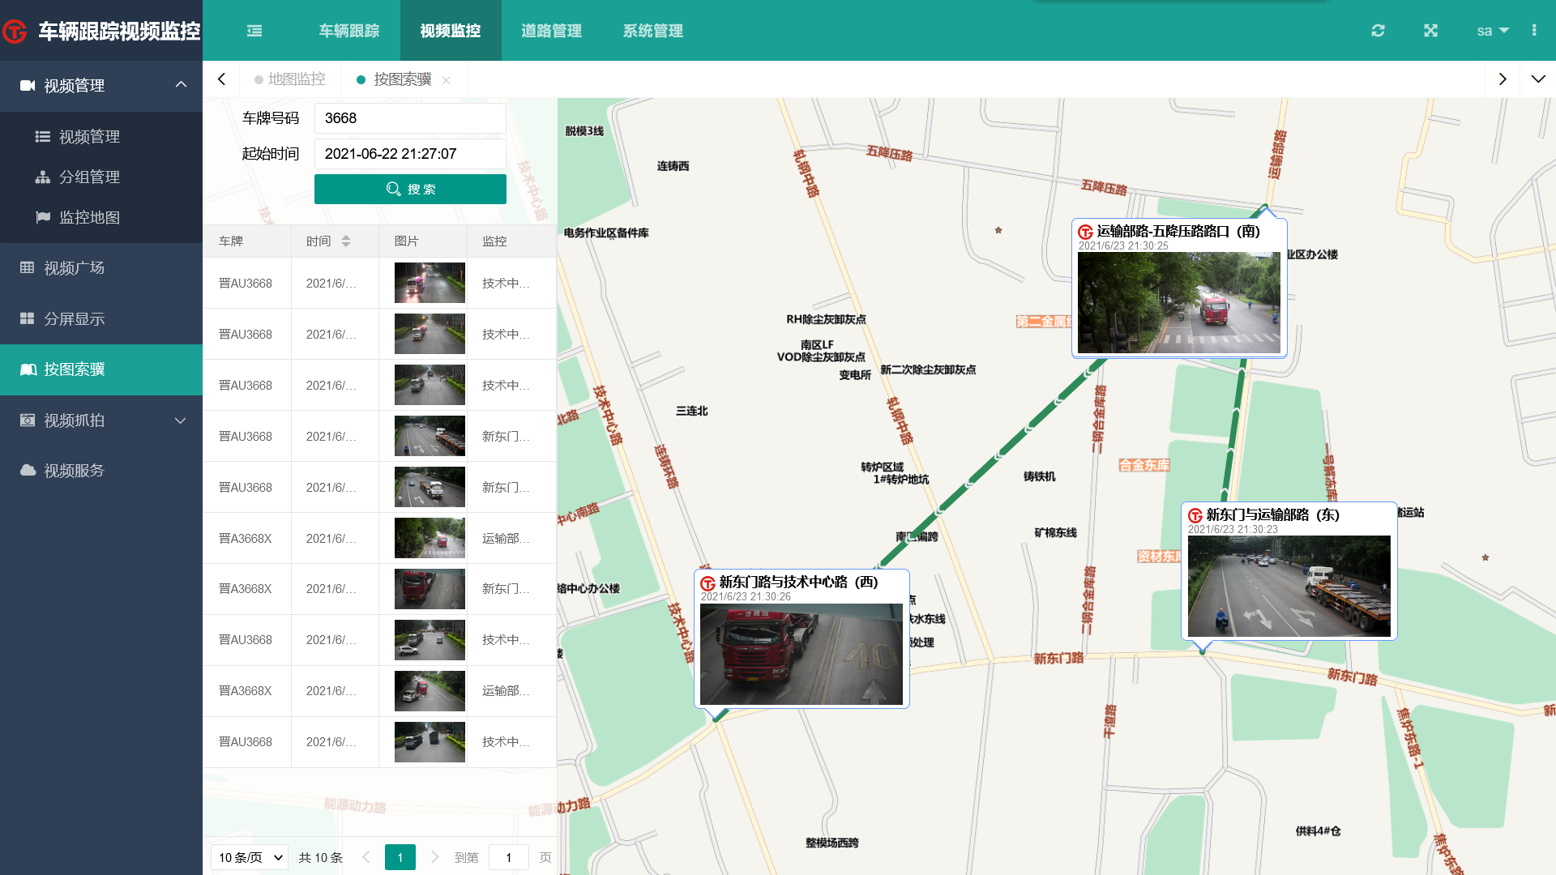
Task: Click the 搜索 search button
Action: coord(410,189)
